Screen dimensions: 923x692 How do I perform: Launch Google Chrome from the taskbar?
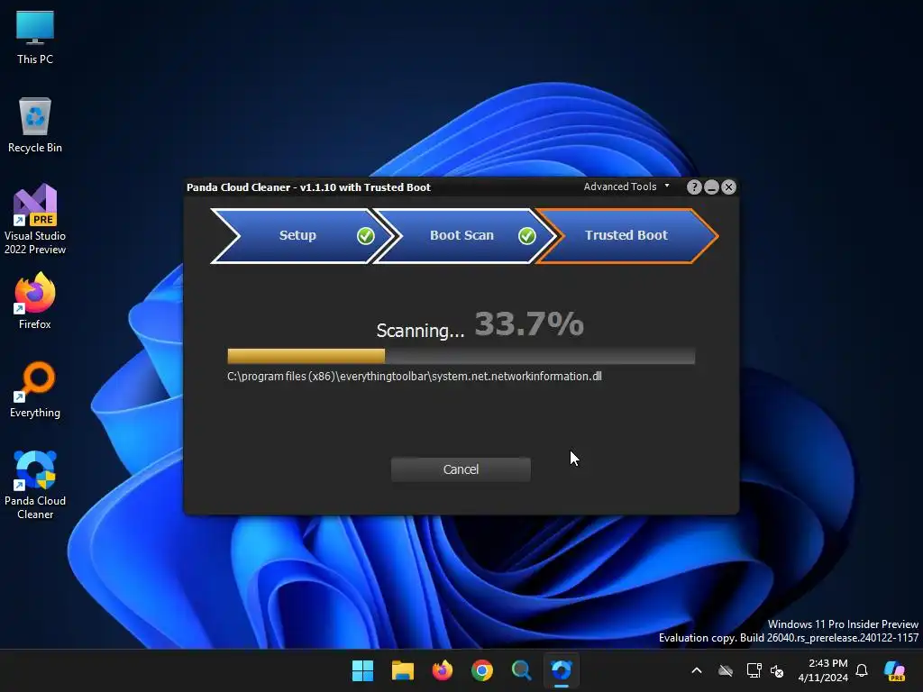pyautogui.click(x=482, y=670)
